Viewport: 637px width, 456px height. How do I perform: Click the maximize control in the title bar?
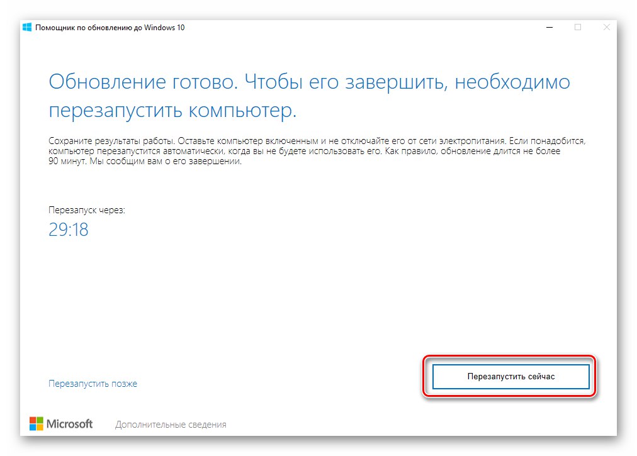578,27
